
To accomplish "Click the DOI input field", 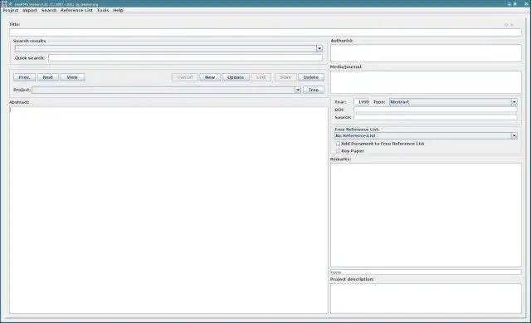I will pyautogui.click(x=436, y=110).
